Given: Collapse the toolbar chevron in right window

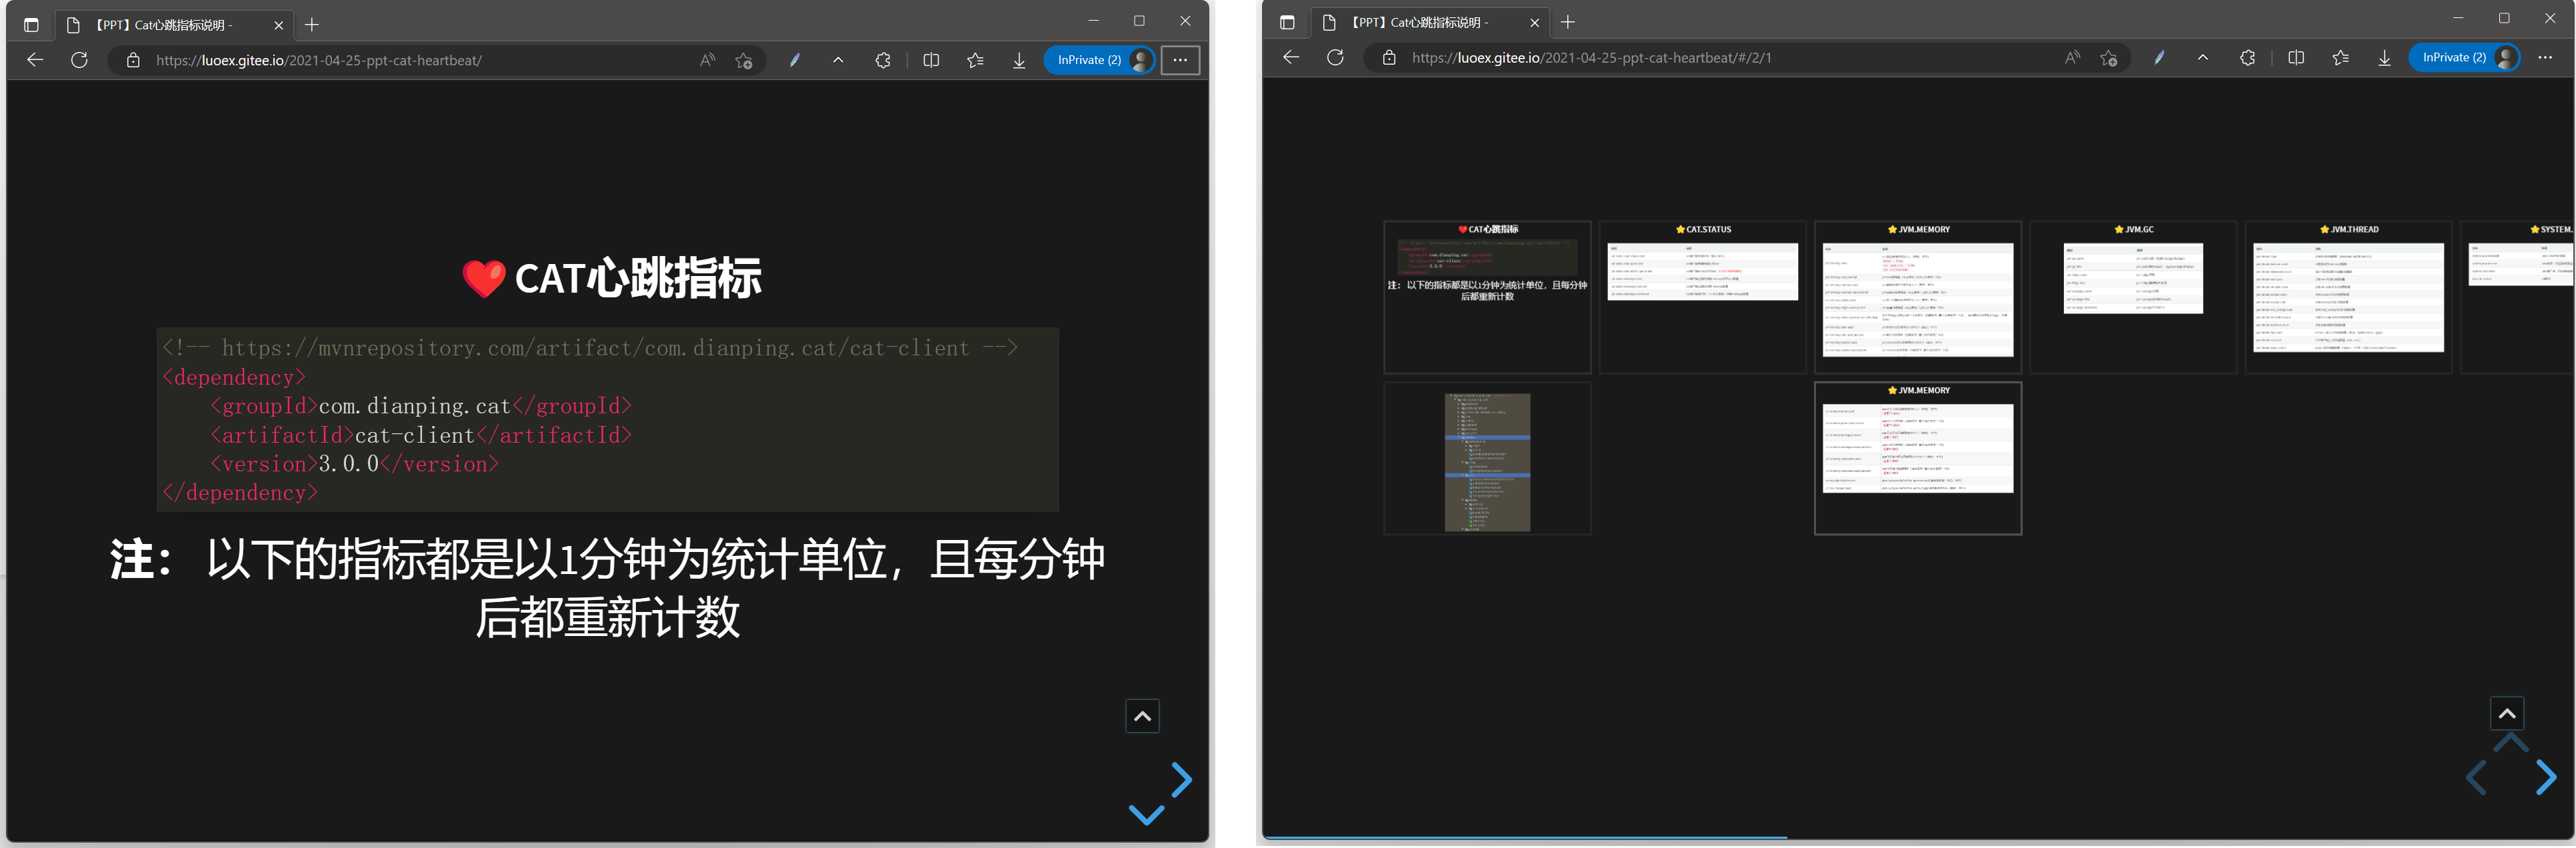Looking at the screenshot, I should 2203,58.
